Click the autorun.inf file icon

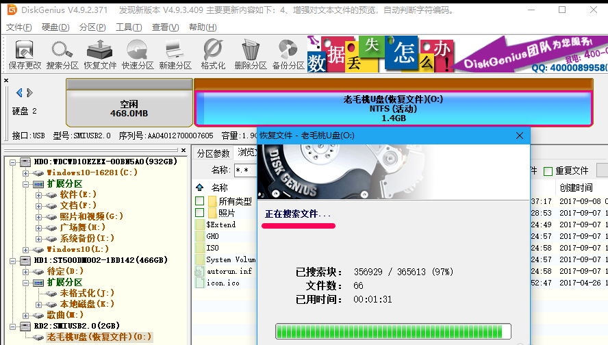pyautogui.click(x=199, y=271)
